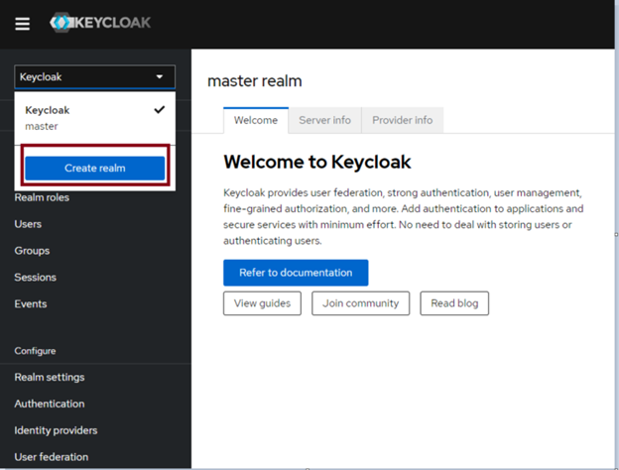619x470 pixels.
Task: Open the hamburger navigation menu
Action: pyautogui.click(x=23, y=24)
